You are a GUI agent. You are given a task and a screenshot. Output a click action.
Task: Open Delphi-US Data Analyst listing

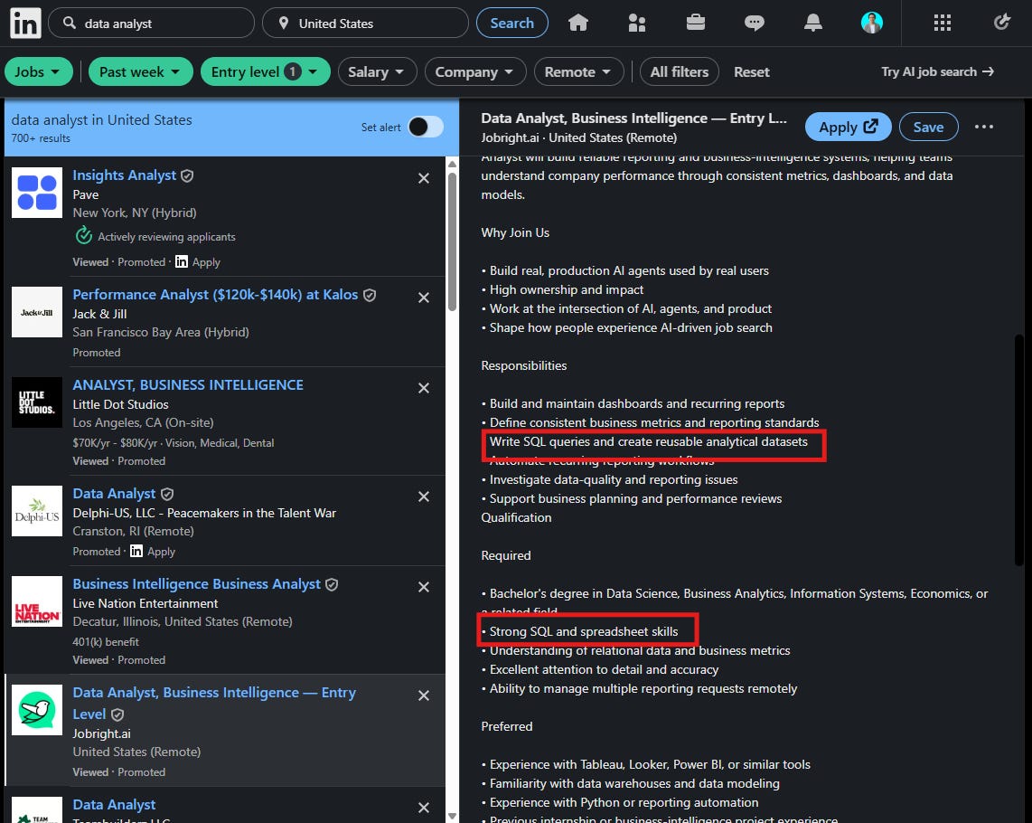(114, 494)
